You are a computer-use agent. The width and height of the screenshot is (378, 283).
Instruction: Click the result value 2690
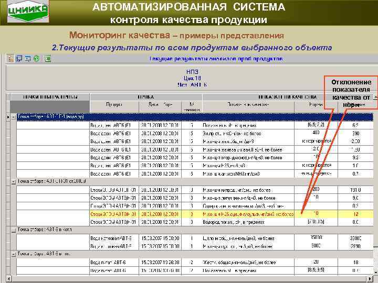coord(355,246)
